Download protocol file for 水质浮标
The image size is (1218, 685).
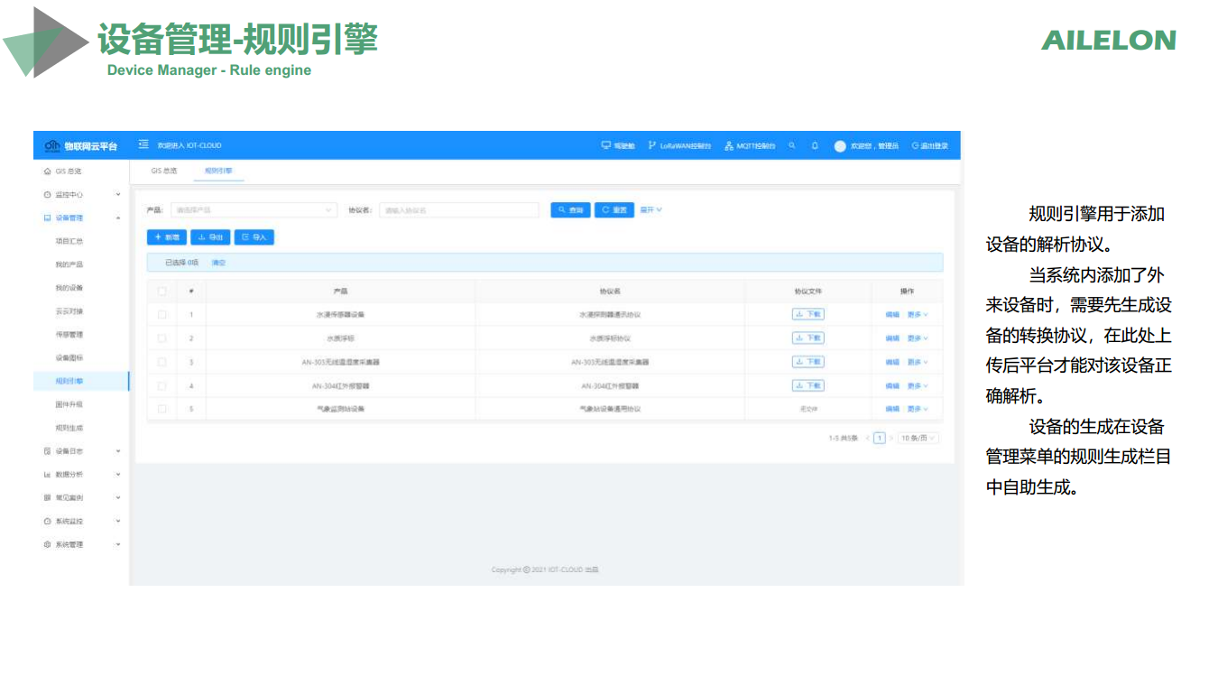click(x=807, y=338)
